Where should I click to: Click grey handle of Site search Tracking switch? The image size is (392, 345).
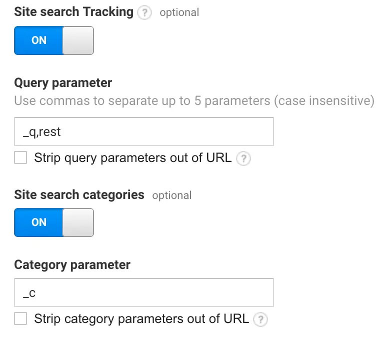(x=78, y=40)
